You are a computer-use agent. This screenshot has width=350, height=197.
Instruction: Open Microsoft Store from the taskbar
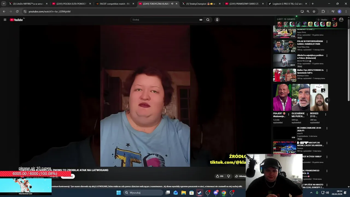191,193
